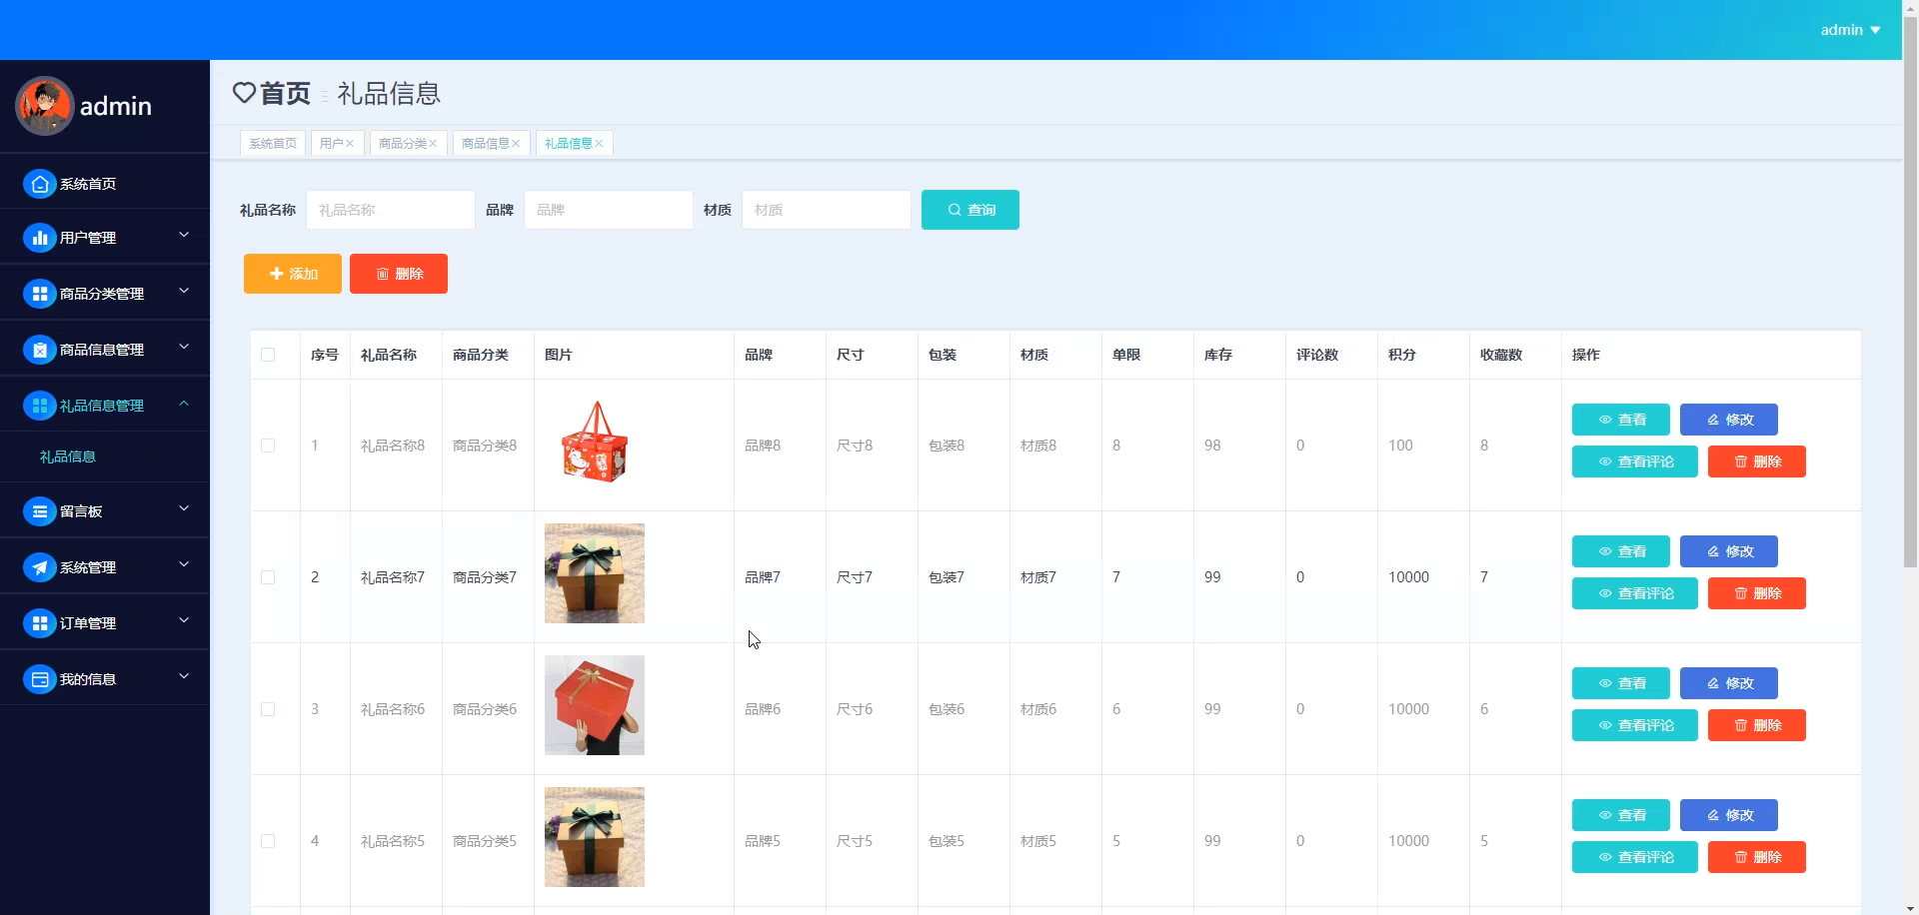Click 查看 eye button for 礼品名称7
The width and height of the screenshot is (1919, 915).
click(x=1621, y=551)
